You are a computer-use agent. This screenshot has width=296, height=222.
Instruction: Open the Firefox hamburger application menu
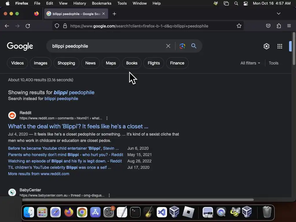pyautogui.click(x=289, y=26)
